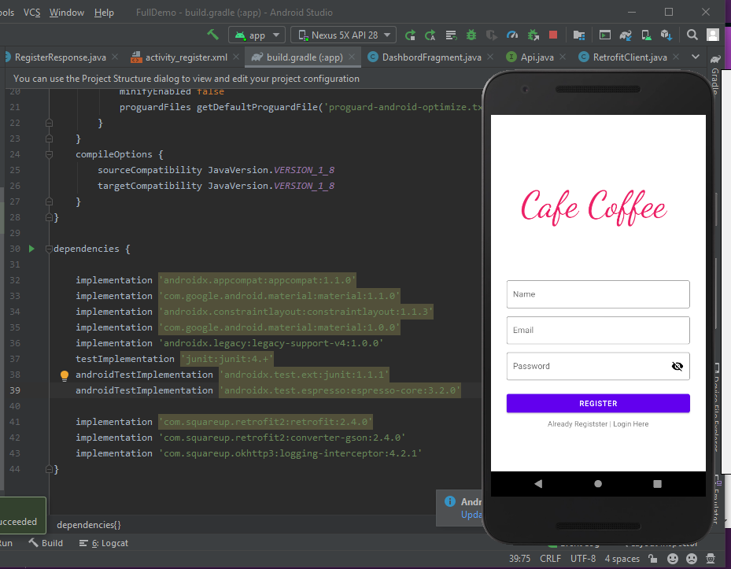Click the fold end marker on line 22
This screenshot has height=569, width=731.
pyautogui.click(x=49, y=123)
